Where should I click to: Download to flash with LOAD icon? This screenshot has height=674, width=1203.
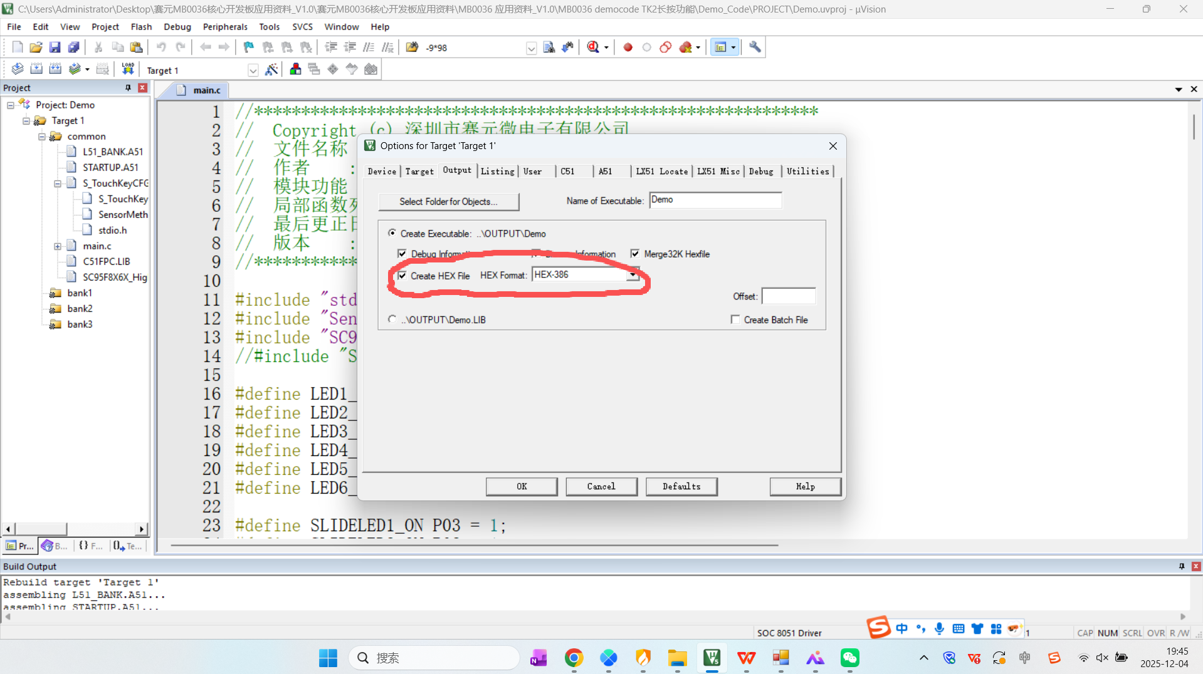point(128,69)
